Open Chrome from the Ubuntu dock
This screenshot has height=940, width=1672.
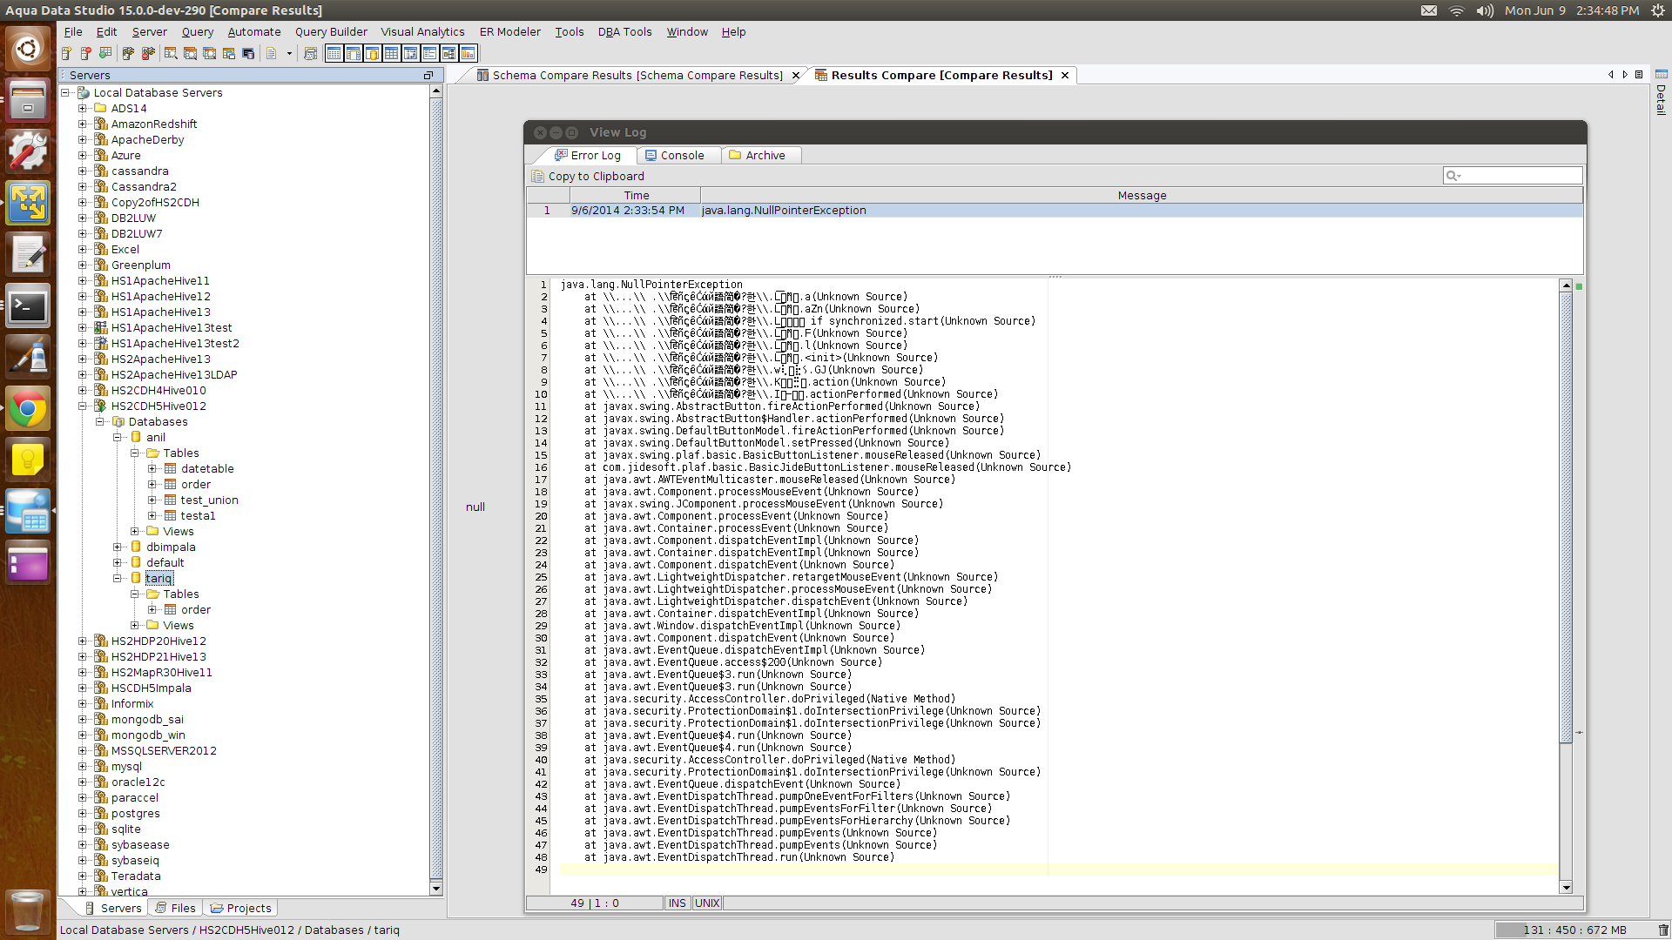point(28,408)
